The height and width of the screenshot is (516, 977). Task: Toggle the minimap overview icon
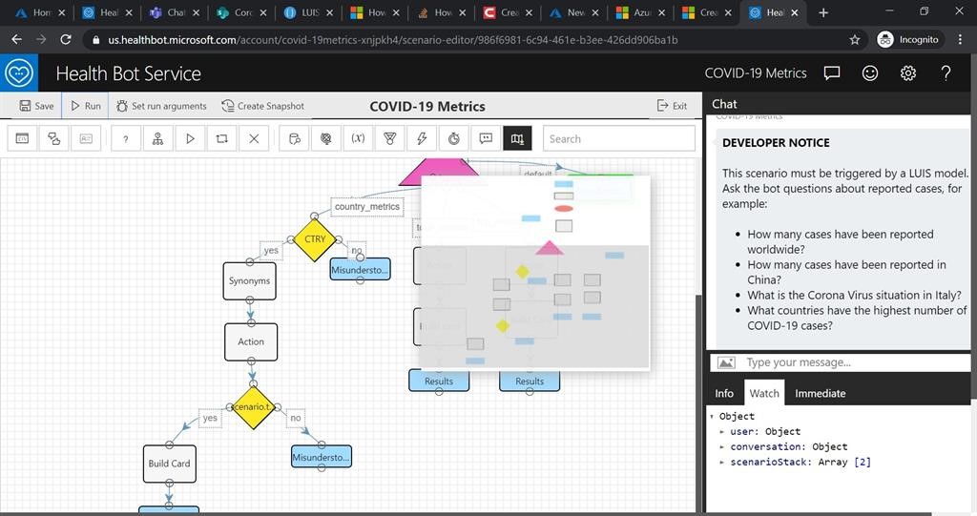517,138
